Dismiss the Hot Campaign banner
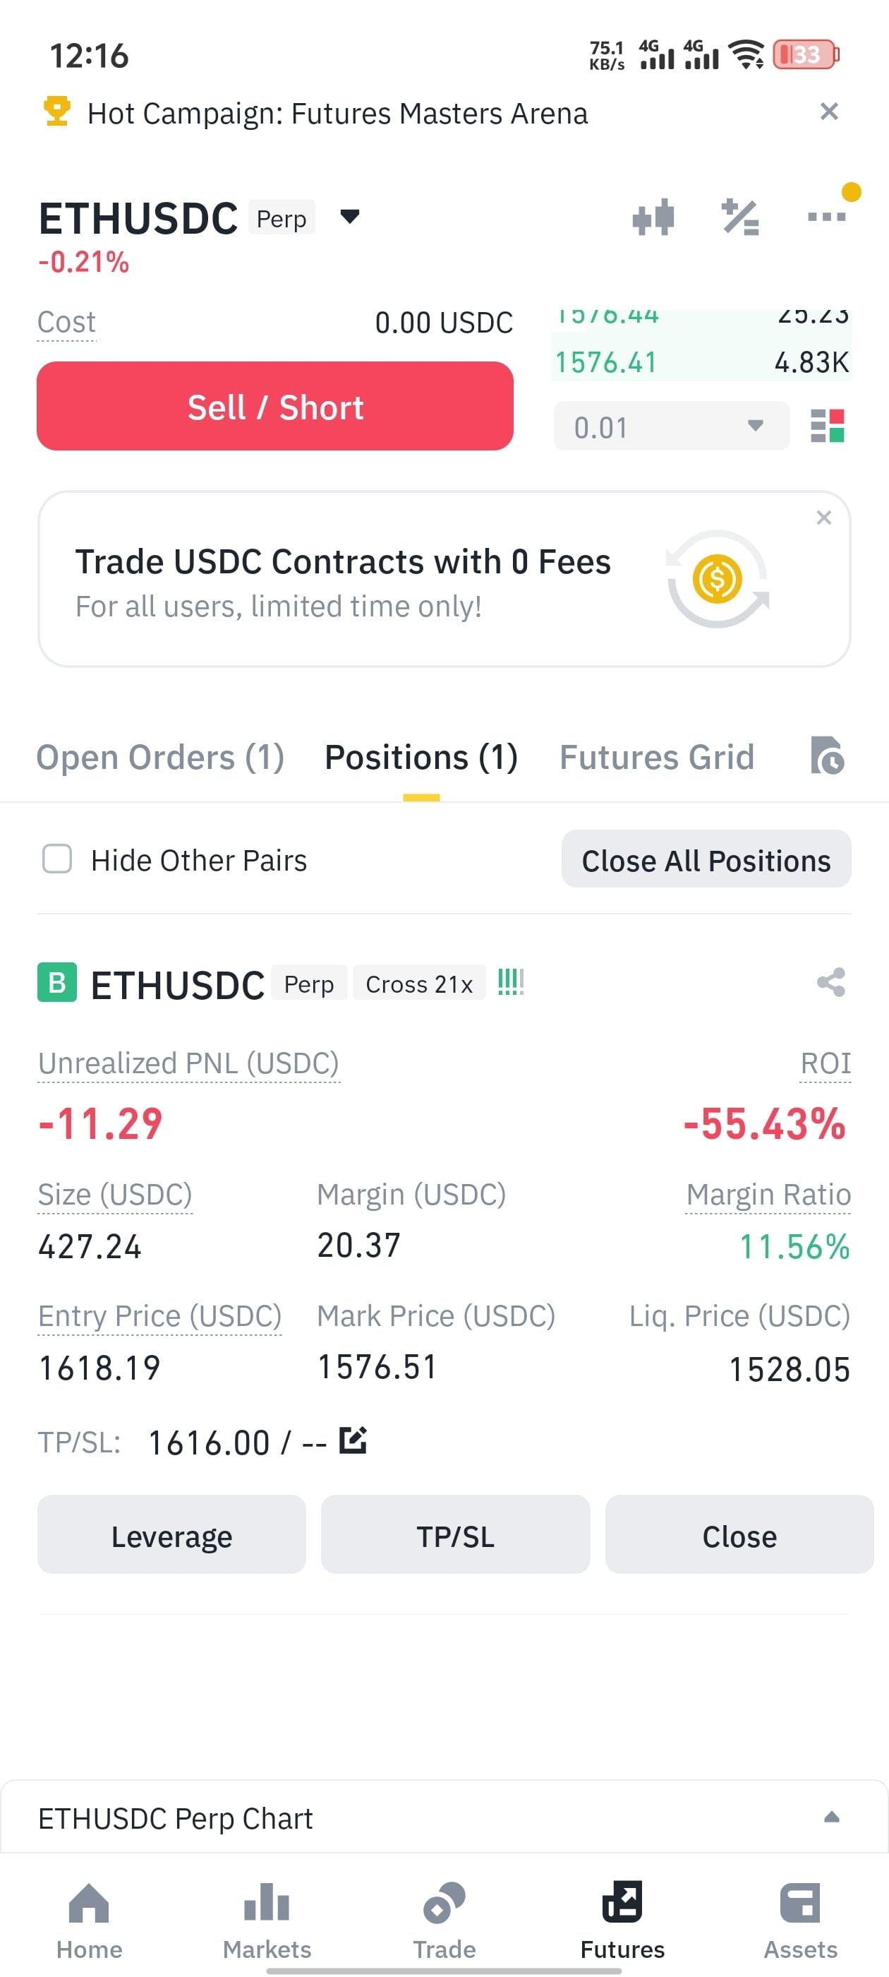This screenshot has width=889, height=1977. pos(828,112)
